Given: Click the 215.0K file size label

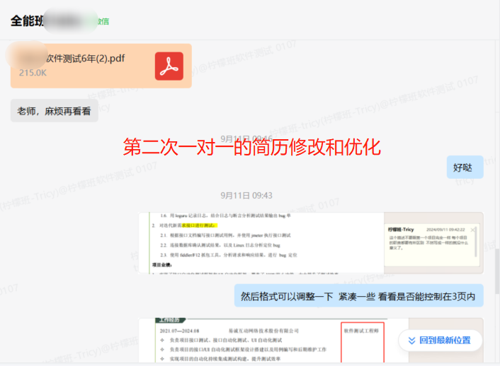Looking at the screenshot, I should (33, 72).
